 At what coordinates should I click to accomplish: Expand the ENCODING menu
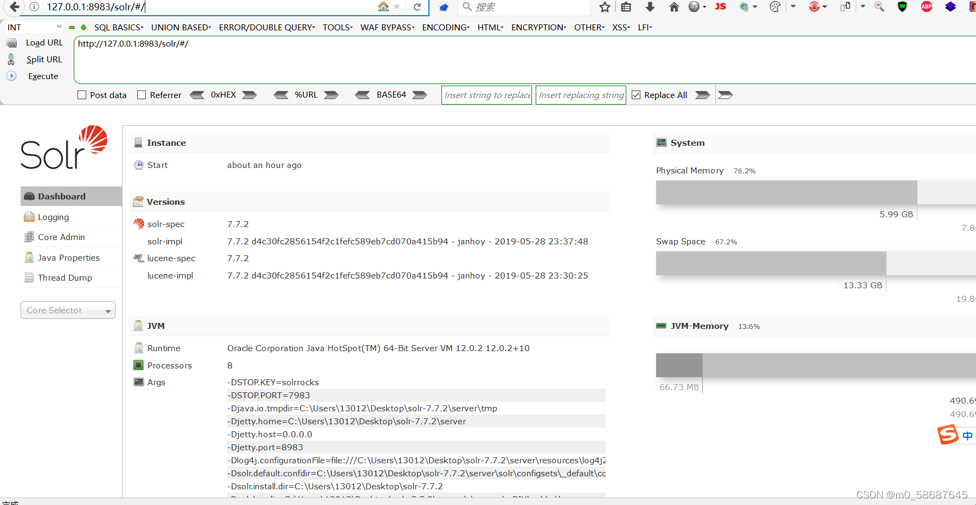click(x=446, y=27)
